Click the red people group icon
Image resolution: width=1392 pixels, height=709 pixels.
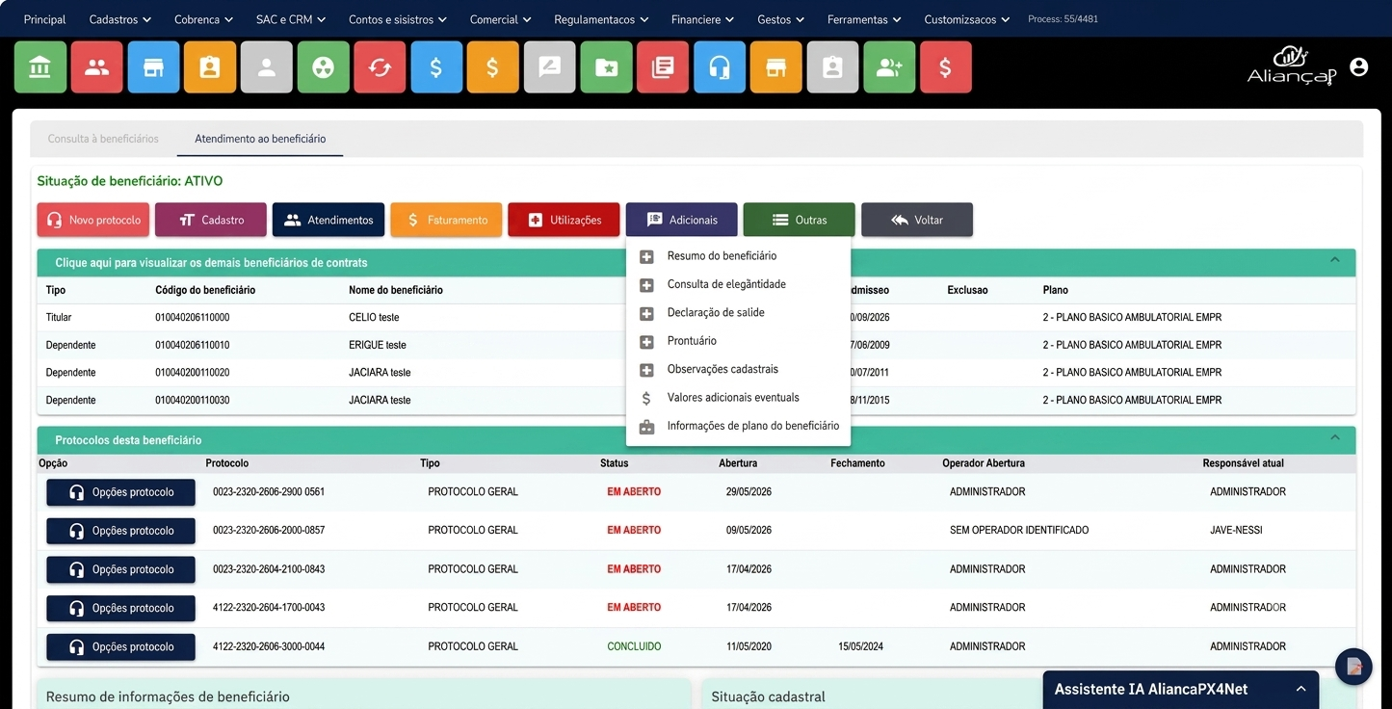pyautogui.click(x=96, y=67)
